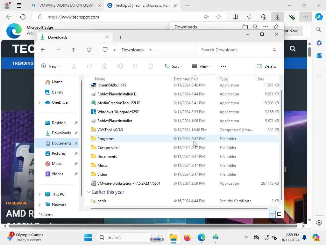The width and height of the screenshot is (326, 245).
Task: Click the Edge address bar URL
Action: coord(73,17)
